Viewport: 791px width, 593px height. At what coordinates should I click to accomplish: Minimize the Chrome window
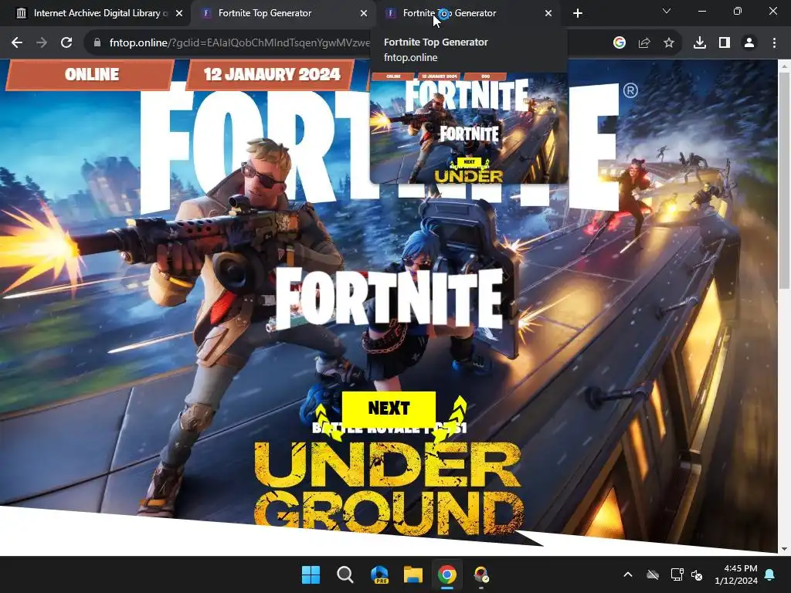(702, 11)
